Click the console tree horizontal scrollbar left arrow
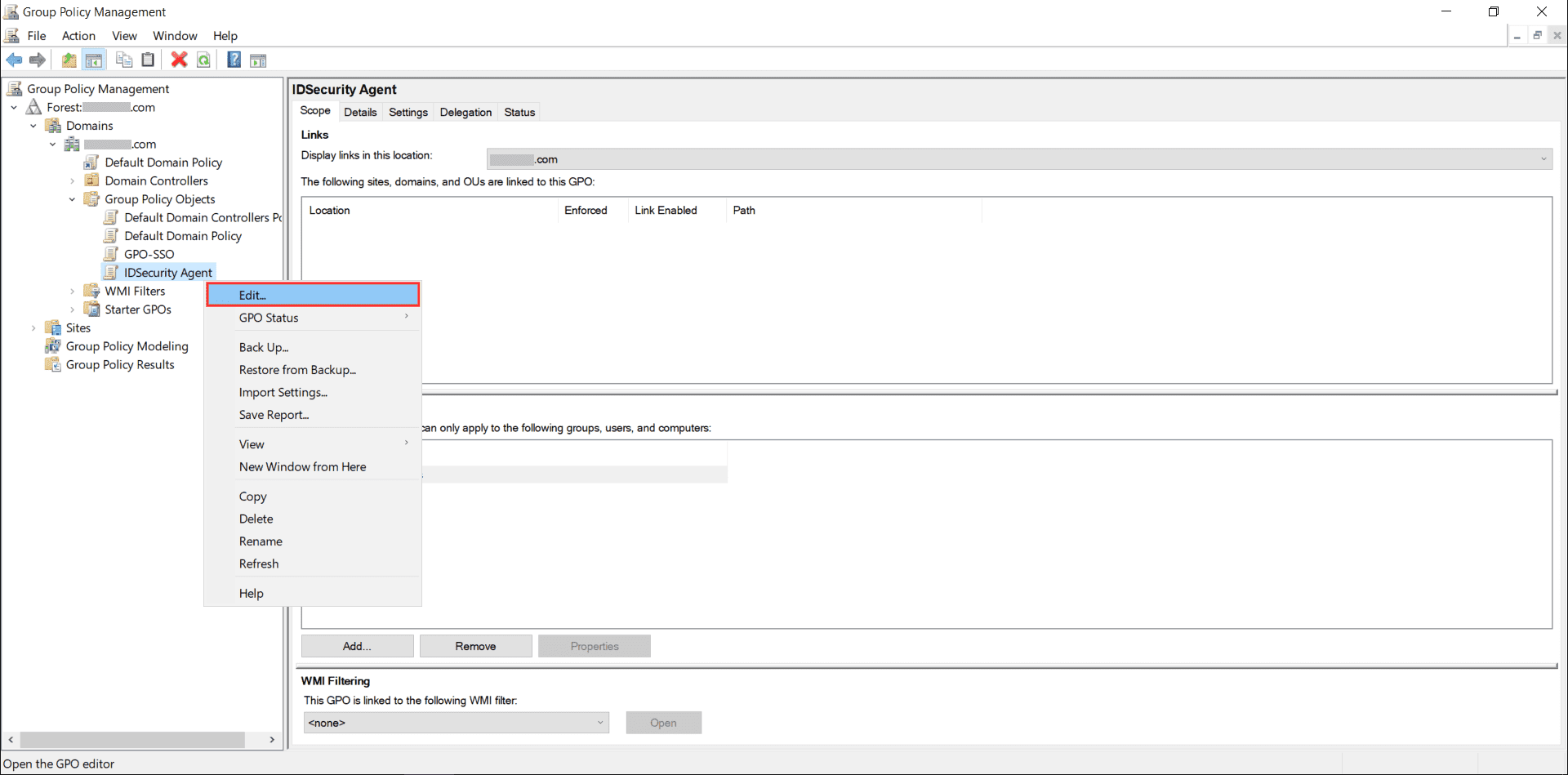 pos(11,740)
